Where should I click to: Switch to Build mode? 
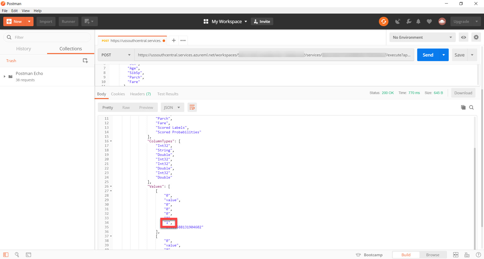point(406,255)
